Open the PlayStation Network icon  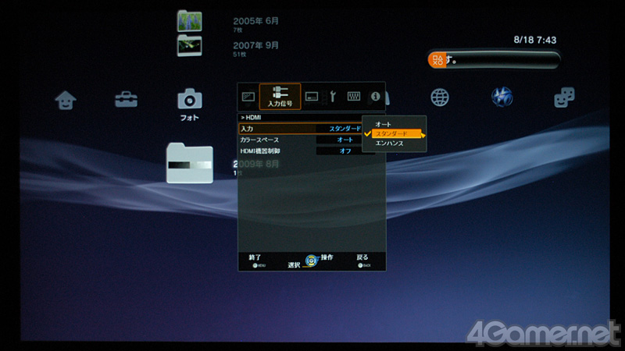(x=502, y=97)
